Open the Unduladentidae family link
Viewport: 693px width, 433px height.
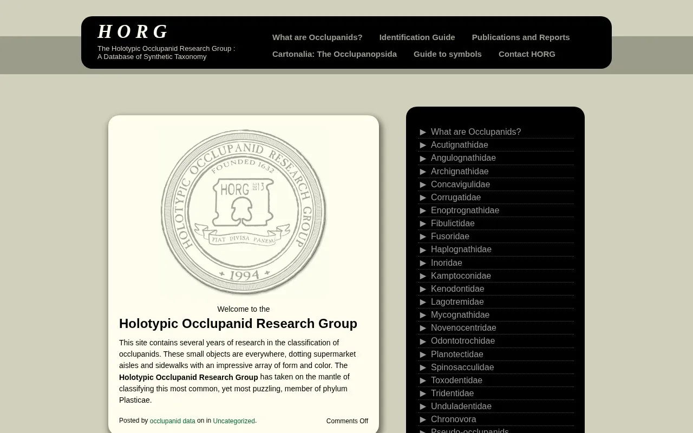click(x=461, y=406)
